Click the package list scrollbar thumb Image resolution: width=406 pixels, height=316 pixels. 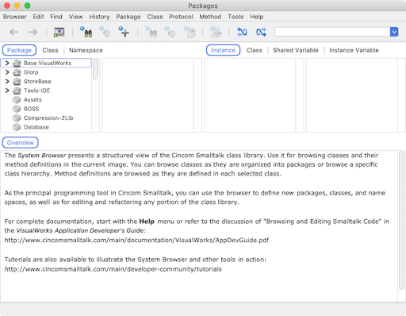pyautogui.click(x=95, y=69)
